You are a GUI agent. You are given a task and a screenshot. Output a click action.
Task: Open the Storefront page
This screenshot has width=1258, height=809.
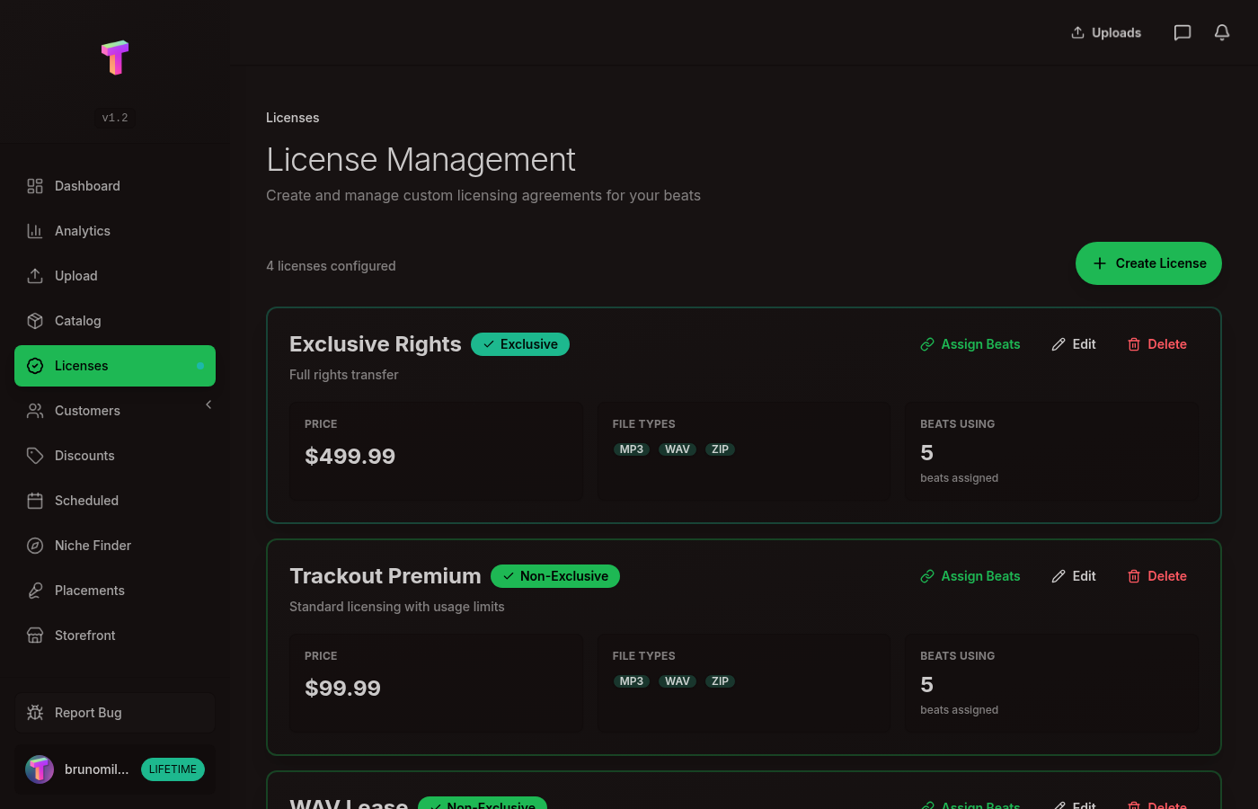[x=84, y=636]
